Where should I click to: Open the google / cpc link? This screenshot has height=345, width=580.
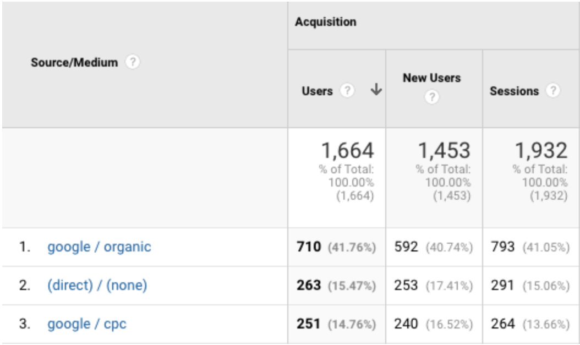(x=87, y=324)
